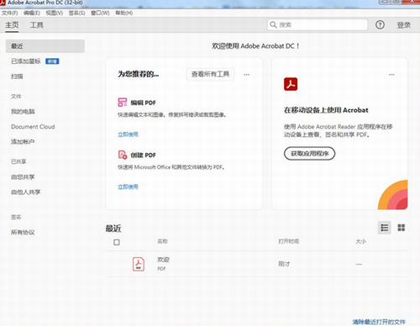Viewport: 420px width, 326px height.
Task: Click the 登录 sign-in button
Action: (403, 25)
